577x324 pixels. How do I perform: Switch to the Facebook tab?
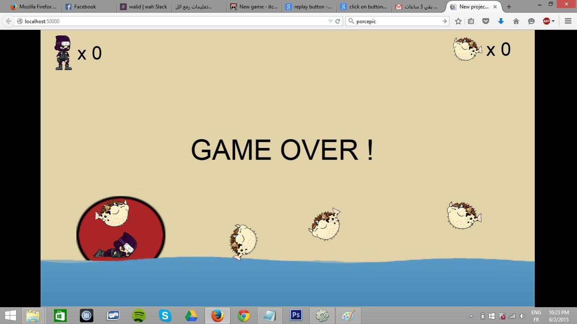point(89,7)
